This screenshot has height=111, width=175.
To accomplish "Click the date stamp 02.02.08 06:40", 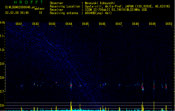I will (x=17, y=13).
